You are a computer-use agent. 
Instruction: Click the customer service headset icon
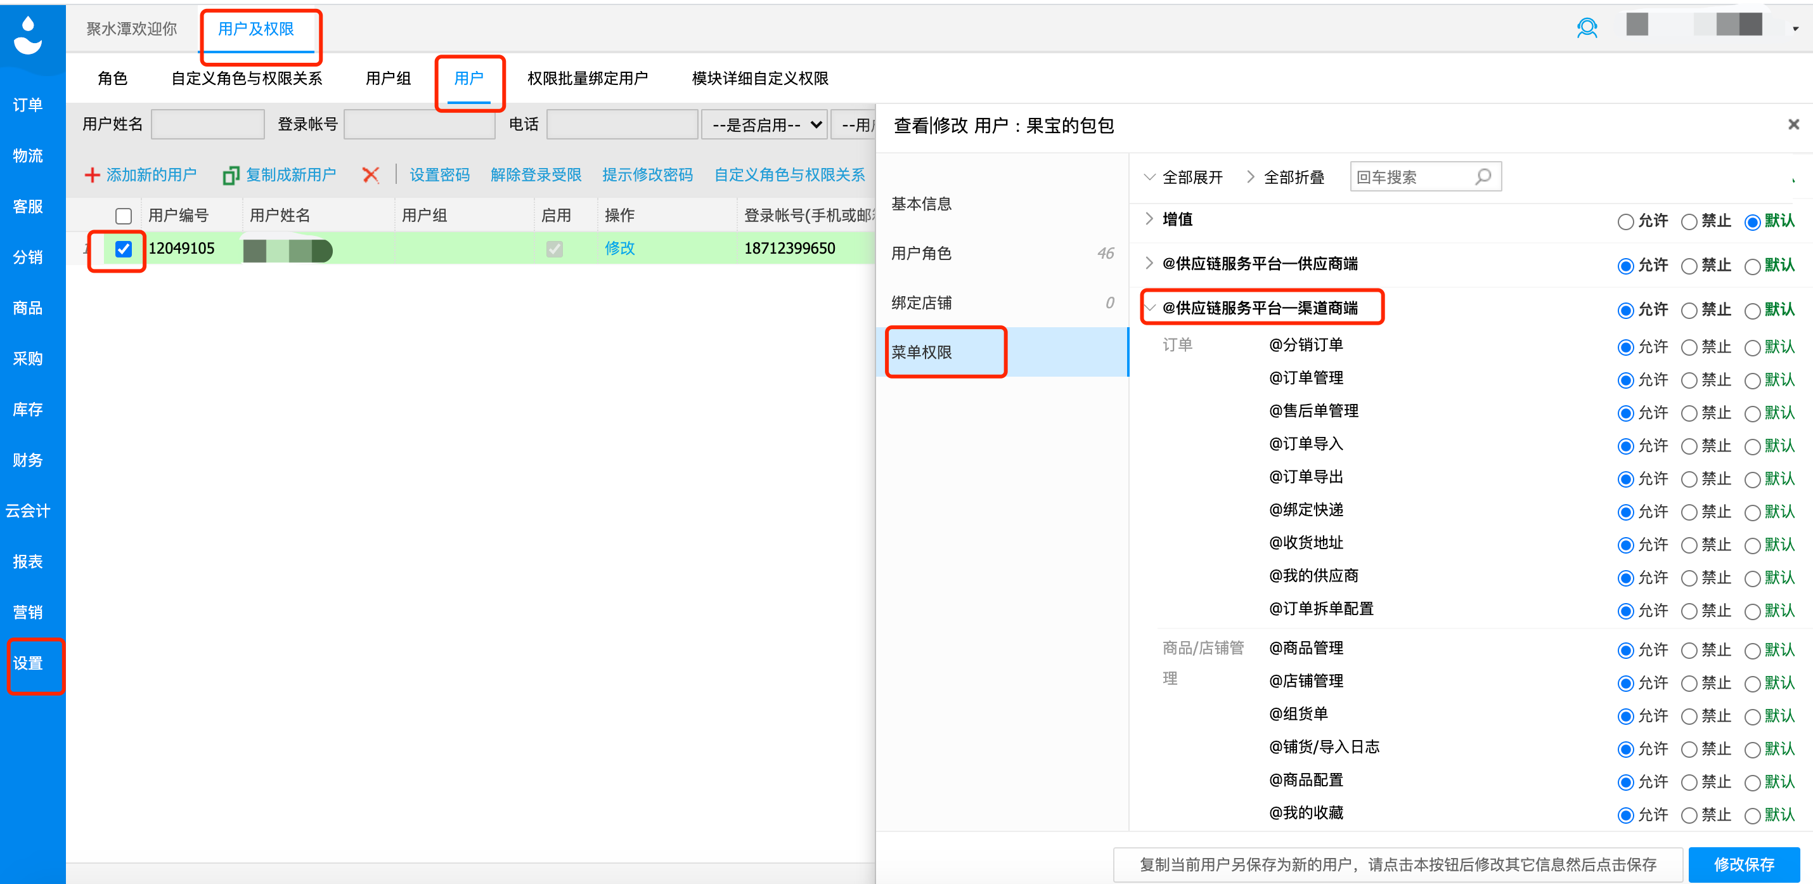click(x=1586, y=27)
